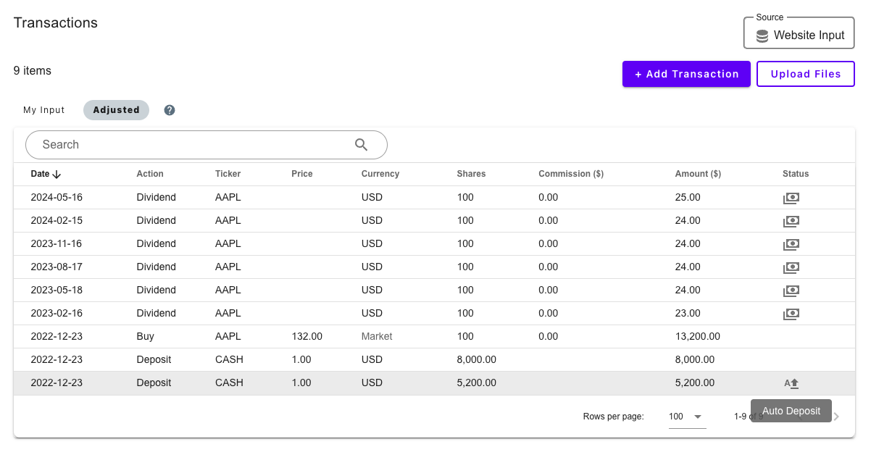This screenshot has width=871, height=460.
Task: Open the Rows per page dropdown
Action: (686, 417)
